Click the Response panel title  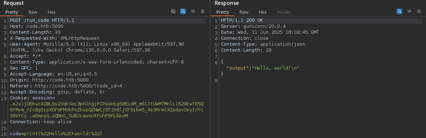226,3
